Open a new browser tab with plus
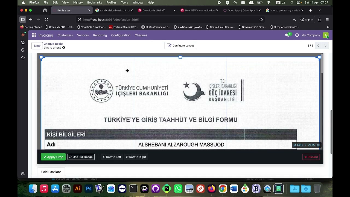The height and width of the screenshot is (197, 350). (x=311, y=10)
